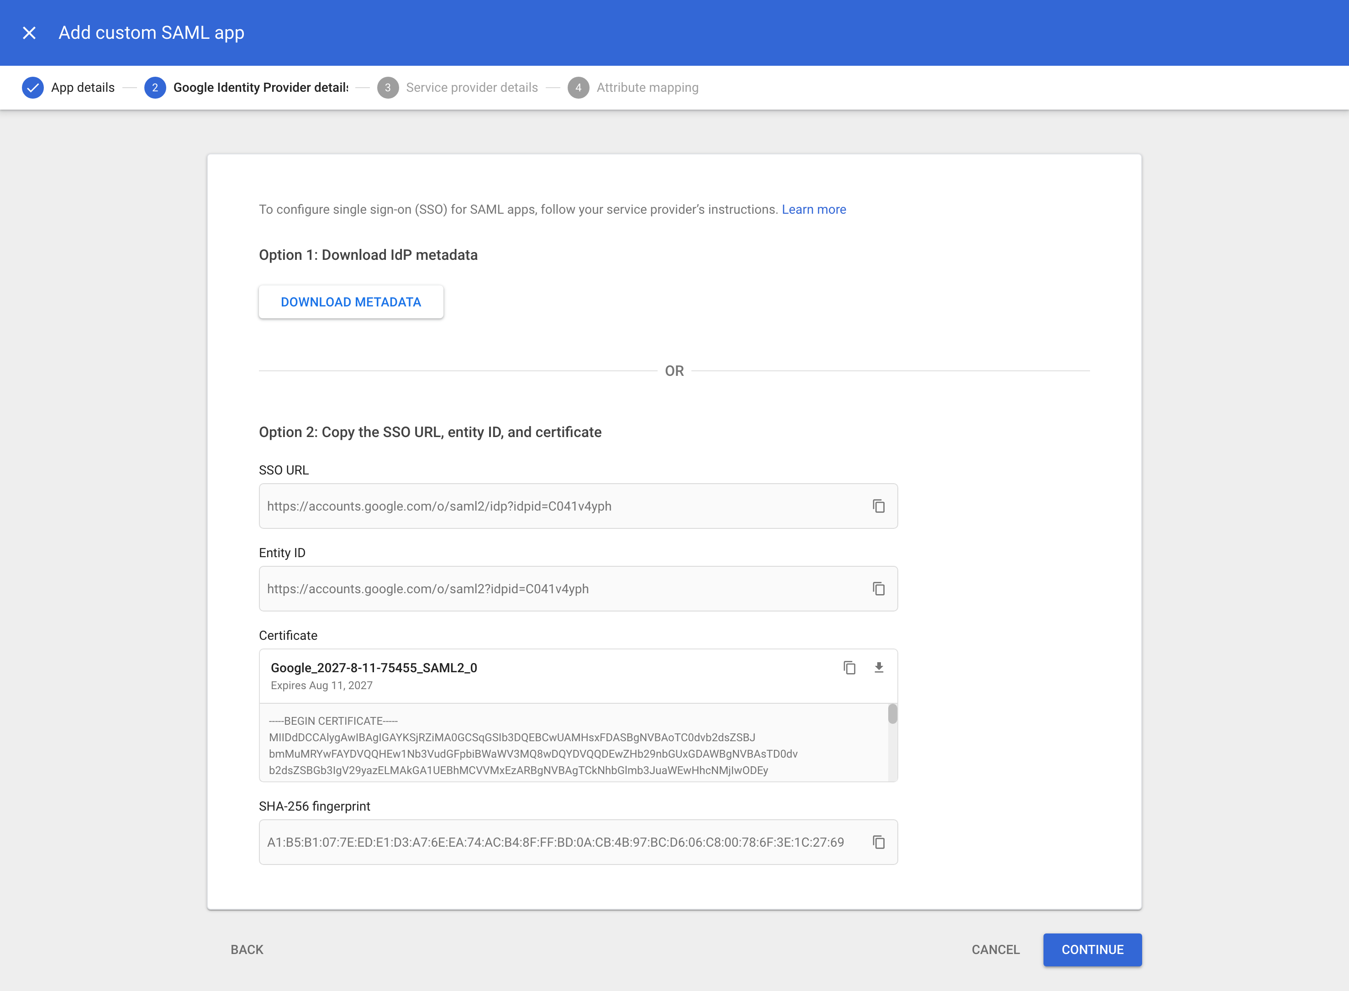
Task: Copy the SSO URL to clipboard
Action: coord(878,506)
